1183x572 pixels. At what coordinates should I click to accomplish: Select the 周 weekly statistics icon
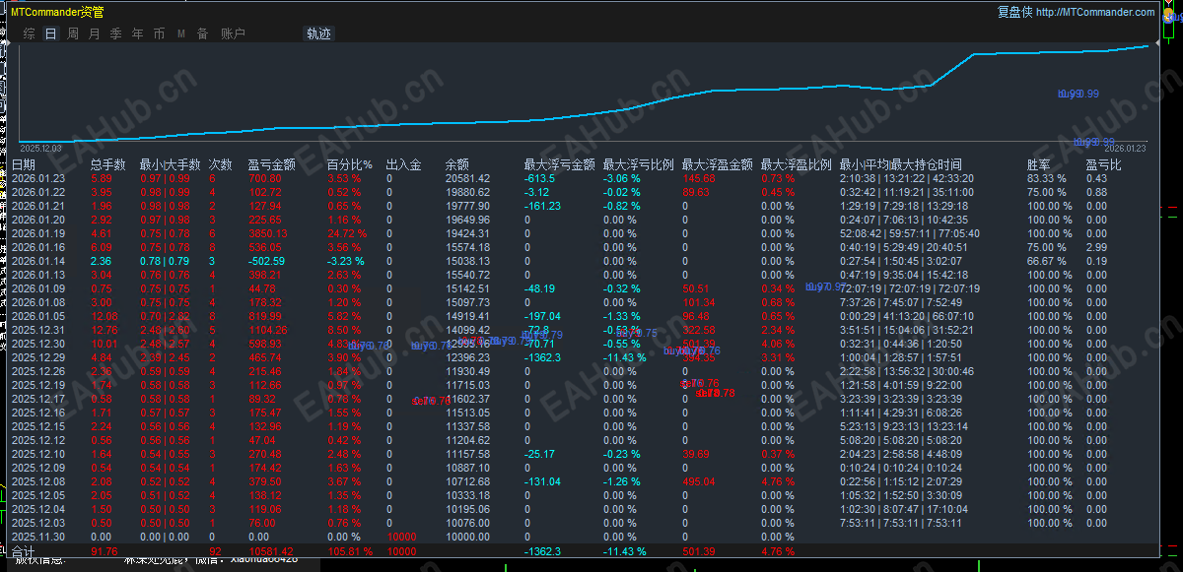pos(72,32)
